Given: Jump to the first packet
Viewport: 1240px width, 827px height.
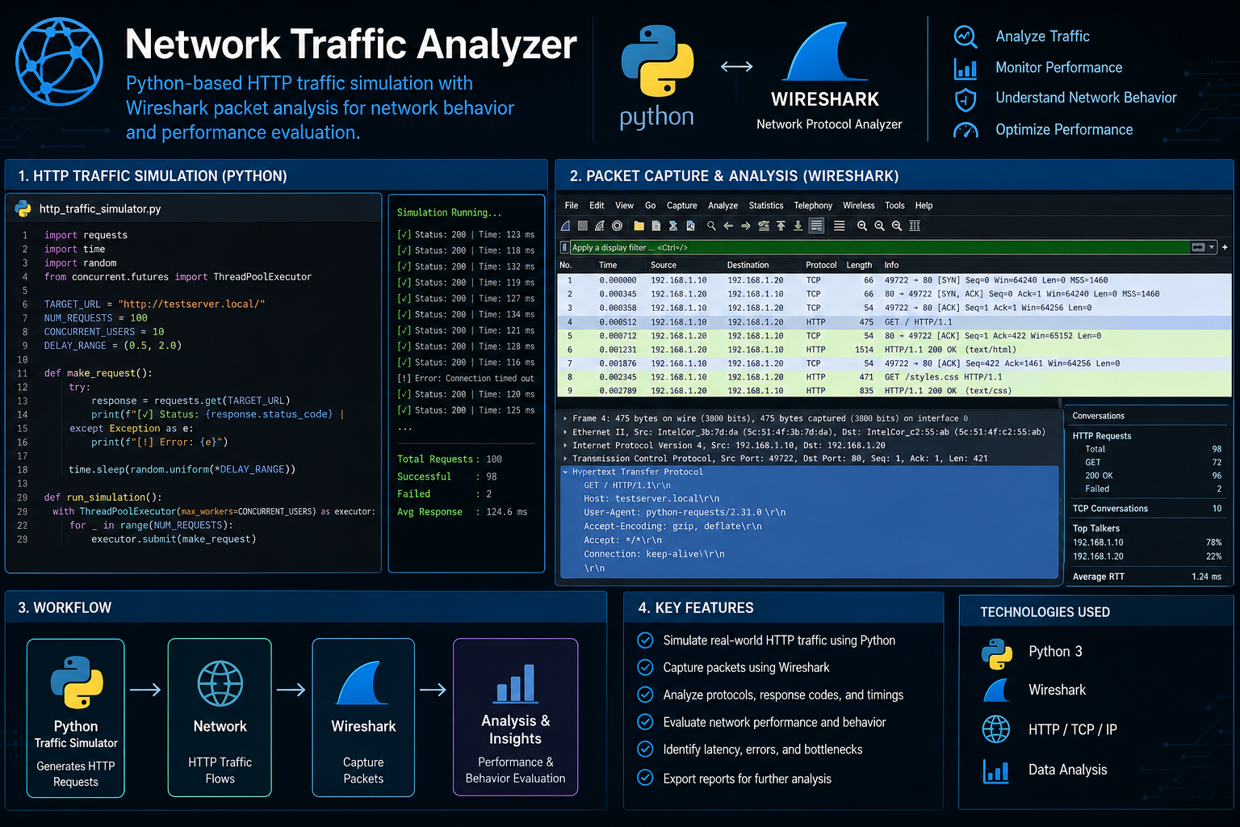Looking at the screenshot, I should (781, 226).
